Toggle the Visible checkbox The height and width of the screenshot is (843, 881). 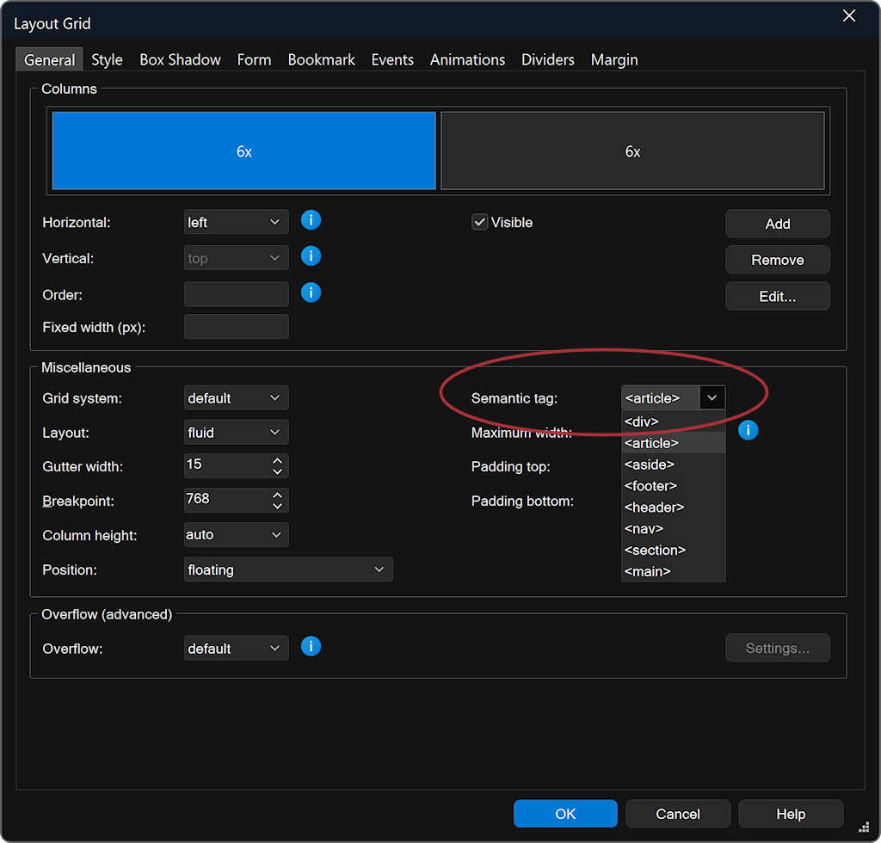[480, 222]
